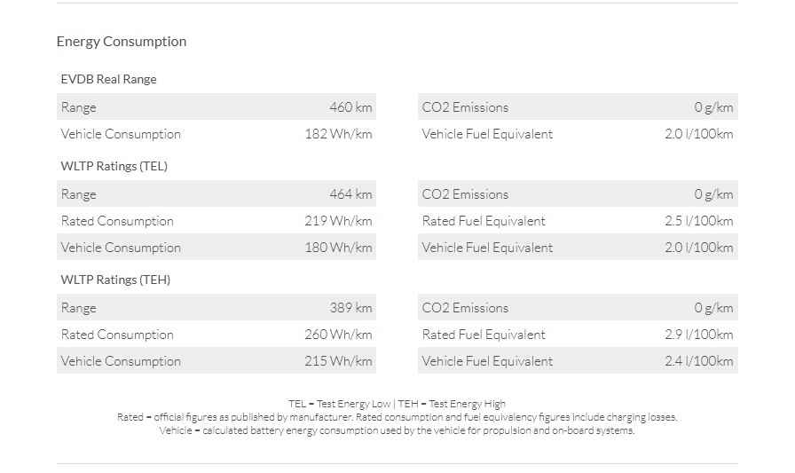
Task: Click the 460 km range value
Action: [350, 107]
